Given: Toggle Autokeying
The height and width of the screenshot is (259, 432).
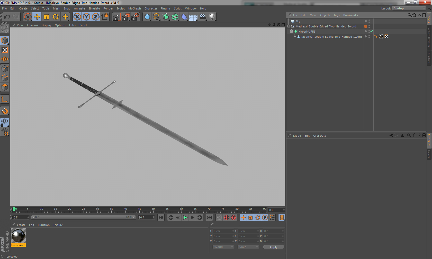Looking at the screenshot, I should pyautogui.click(x=226, y=217).
